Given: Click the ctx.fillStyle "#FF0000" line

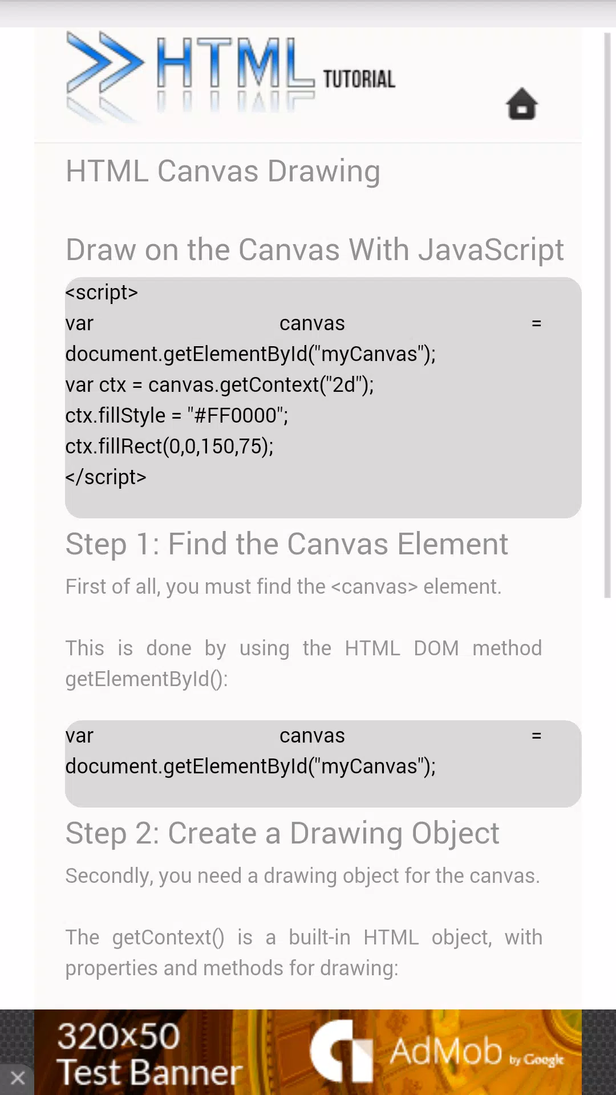Looking at the screenshot, I should click(x=177, y=416).
